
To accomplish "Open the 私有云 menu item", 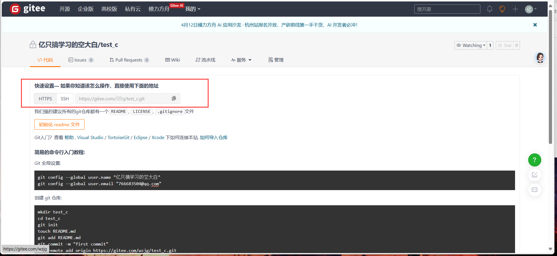I will coord(133,9).
